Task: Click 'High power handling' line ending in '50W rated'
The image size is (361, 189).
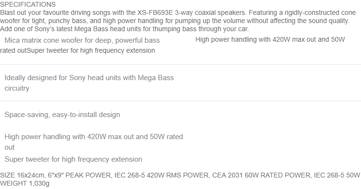Action: 94,137
